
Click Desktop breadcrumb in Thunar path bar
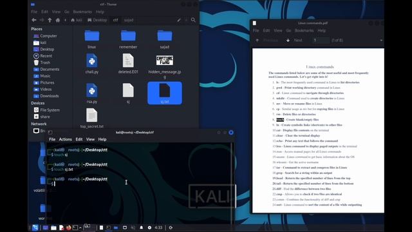[x=97, y=20]
